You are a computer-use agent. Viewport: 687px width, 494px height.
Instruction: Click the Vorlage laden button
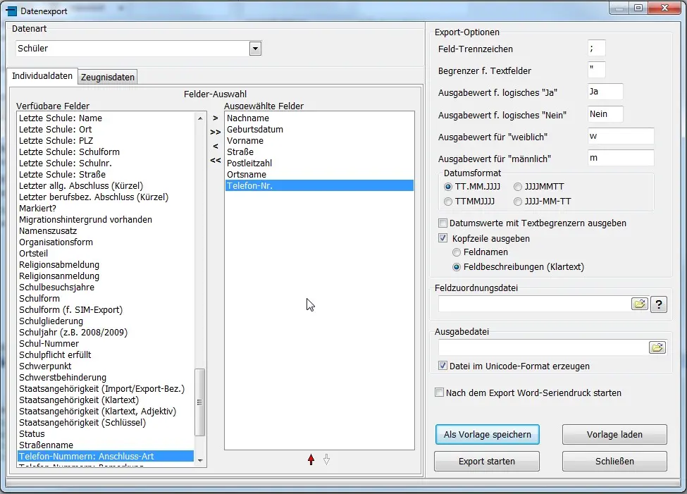coord(614,435)
